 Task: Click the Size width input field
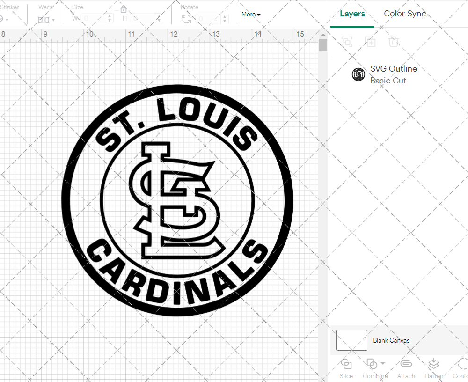[94, 19]
